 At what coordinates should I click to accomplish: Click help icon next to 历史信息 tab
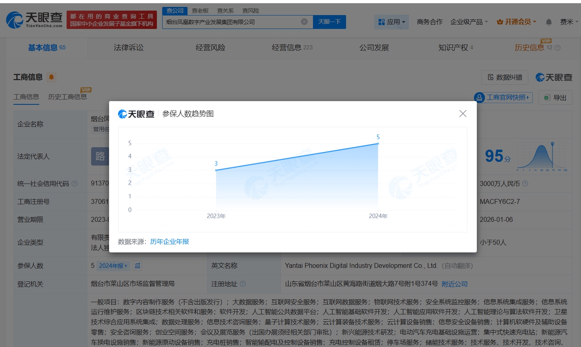pyautogui.click(x=558, y=48)
